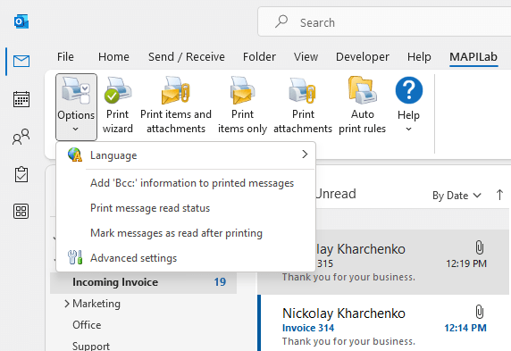The width and height of the screenshot is (511, 351).
Task: Click the Language globe icon
Action: click(75, 155)
